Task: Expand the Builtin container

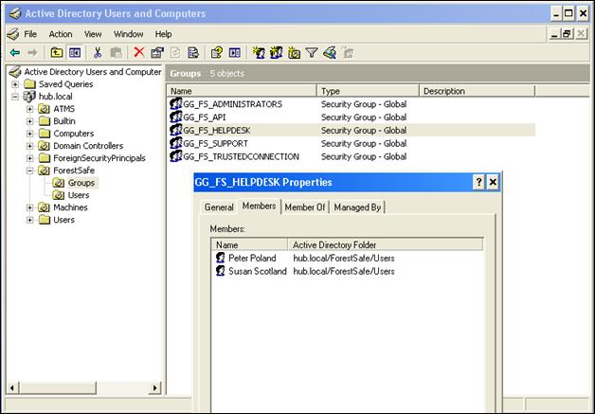Action: (x=29, y=121)
